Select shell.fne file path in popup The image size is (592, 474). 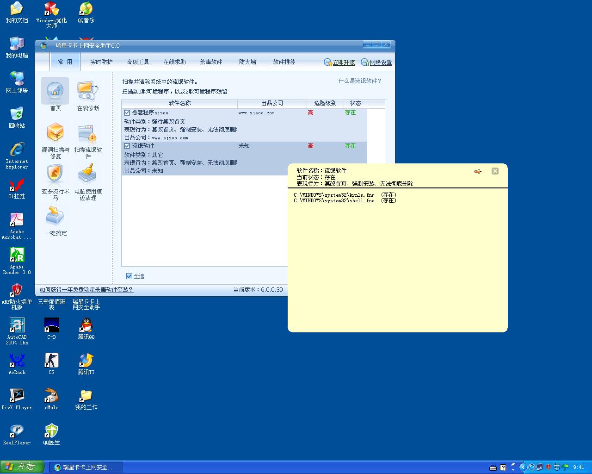point(345,201)
